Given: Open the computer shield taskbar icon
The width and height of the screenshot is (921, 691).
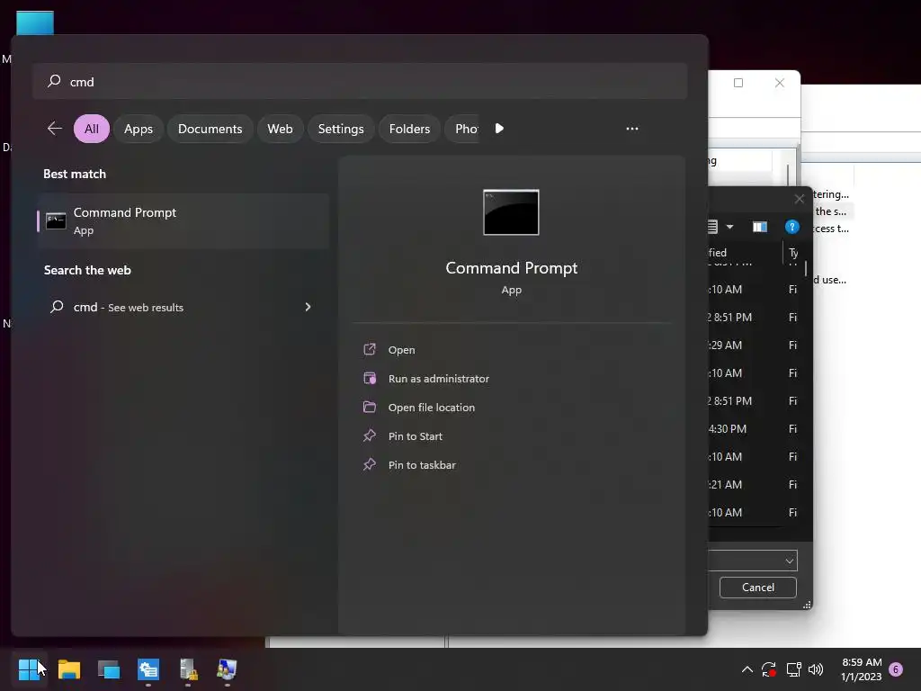Looking at the screenshot, I should coord(227,669).
